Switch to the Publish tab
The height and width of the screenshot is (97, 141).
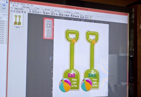coord(47,10)
